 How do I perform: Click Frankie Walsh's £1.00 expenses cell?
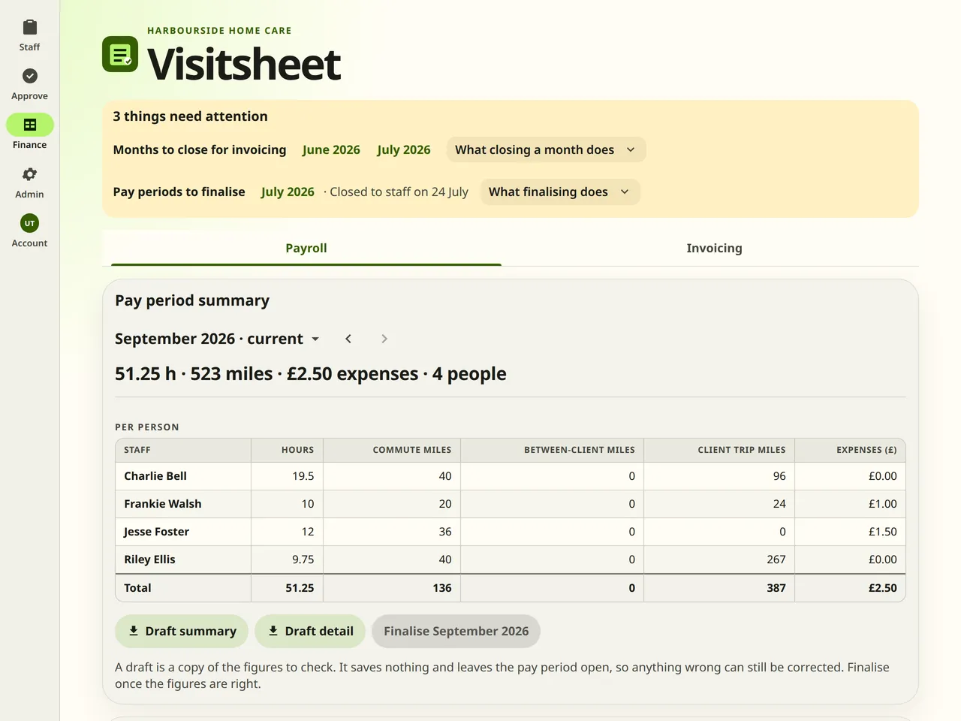pos(850,504)
